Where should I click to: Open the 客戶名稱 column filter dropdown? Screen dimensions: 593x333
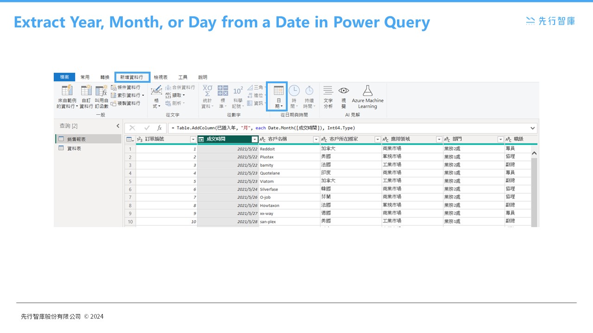pyautogui.click(x=315, y=139)
